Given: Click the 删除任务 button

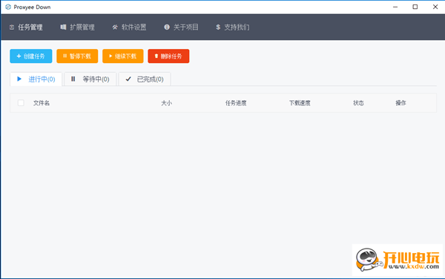Looking at the screenshot, I should pos(168,56).
